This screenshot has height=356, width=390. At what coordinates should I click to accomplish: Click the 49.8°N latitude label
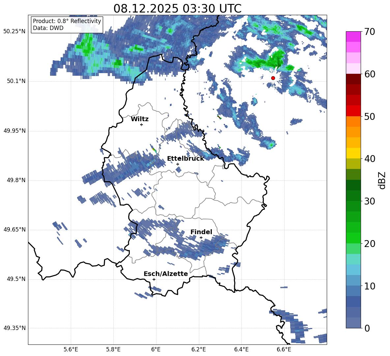point(16,180)
